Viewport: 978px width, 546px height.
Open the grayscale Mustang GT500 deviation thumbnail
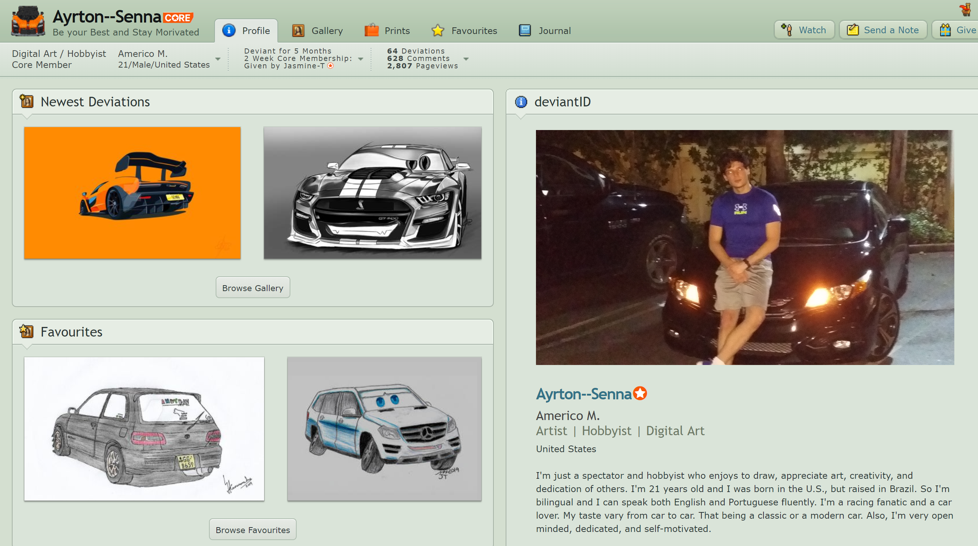click(x=373, y=193)
